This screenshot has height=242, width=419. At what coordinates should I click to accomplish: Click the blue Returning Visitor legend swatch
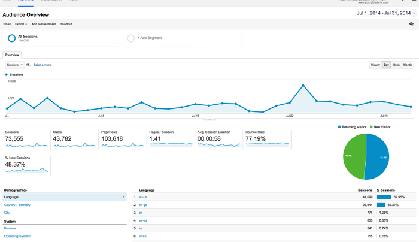pos(339,127)
